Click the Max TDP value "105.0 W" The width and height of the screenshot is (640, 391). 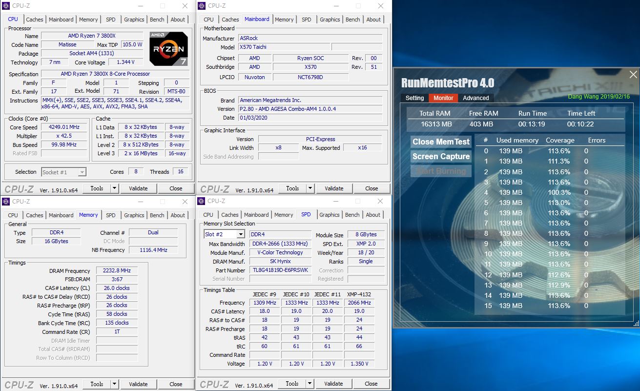tap(132, 44)
